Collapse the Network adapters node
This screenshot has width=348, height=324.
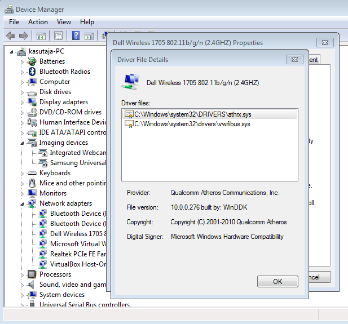22,204
